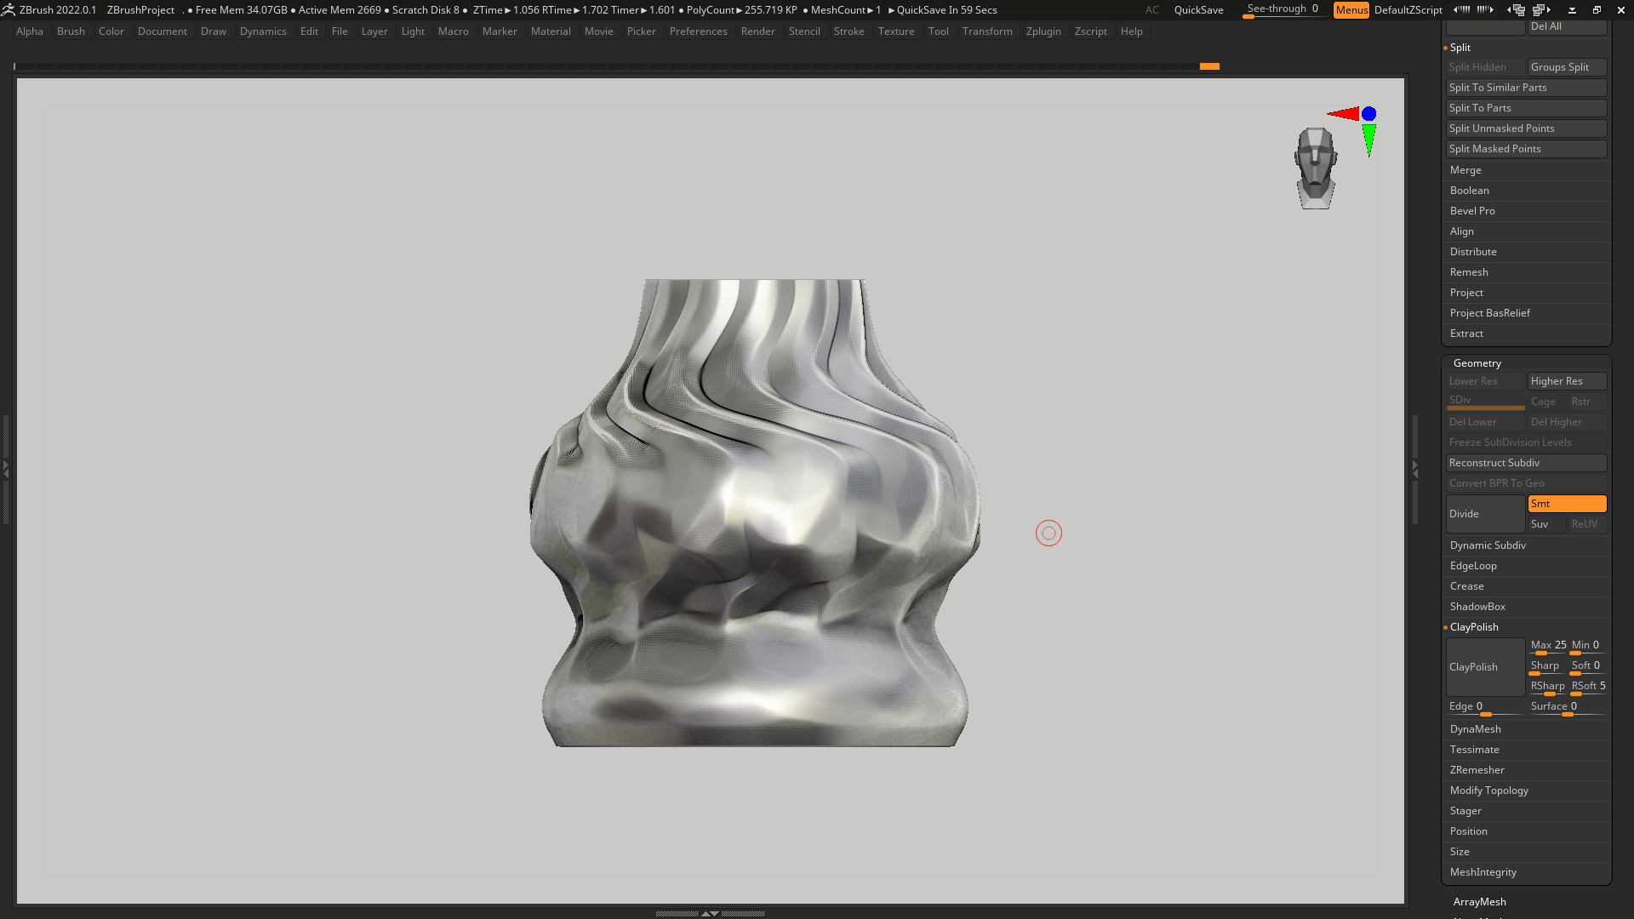Viewport: 1634px width, 919px height.
Task: Expand the EdgeLoop section
Action: (x=1473, y=566)
